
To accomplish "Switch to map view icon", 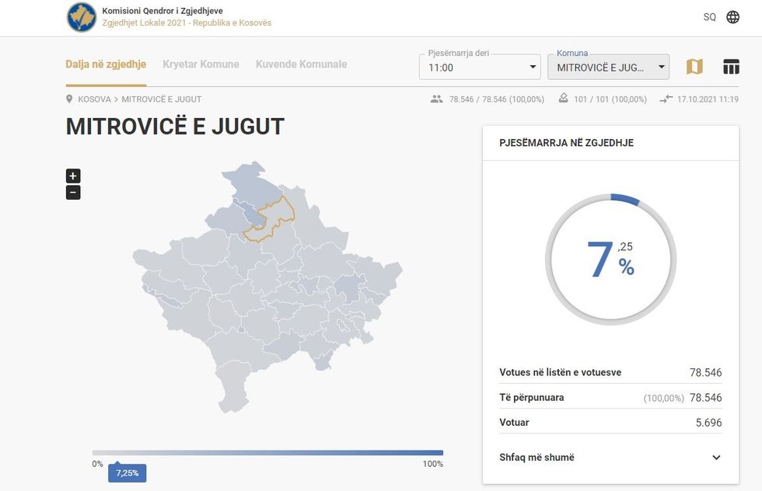I will (694, 67).
